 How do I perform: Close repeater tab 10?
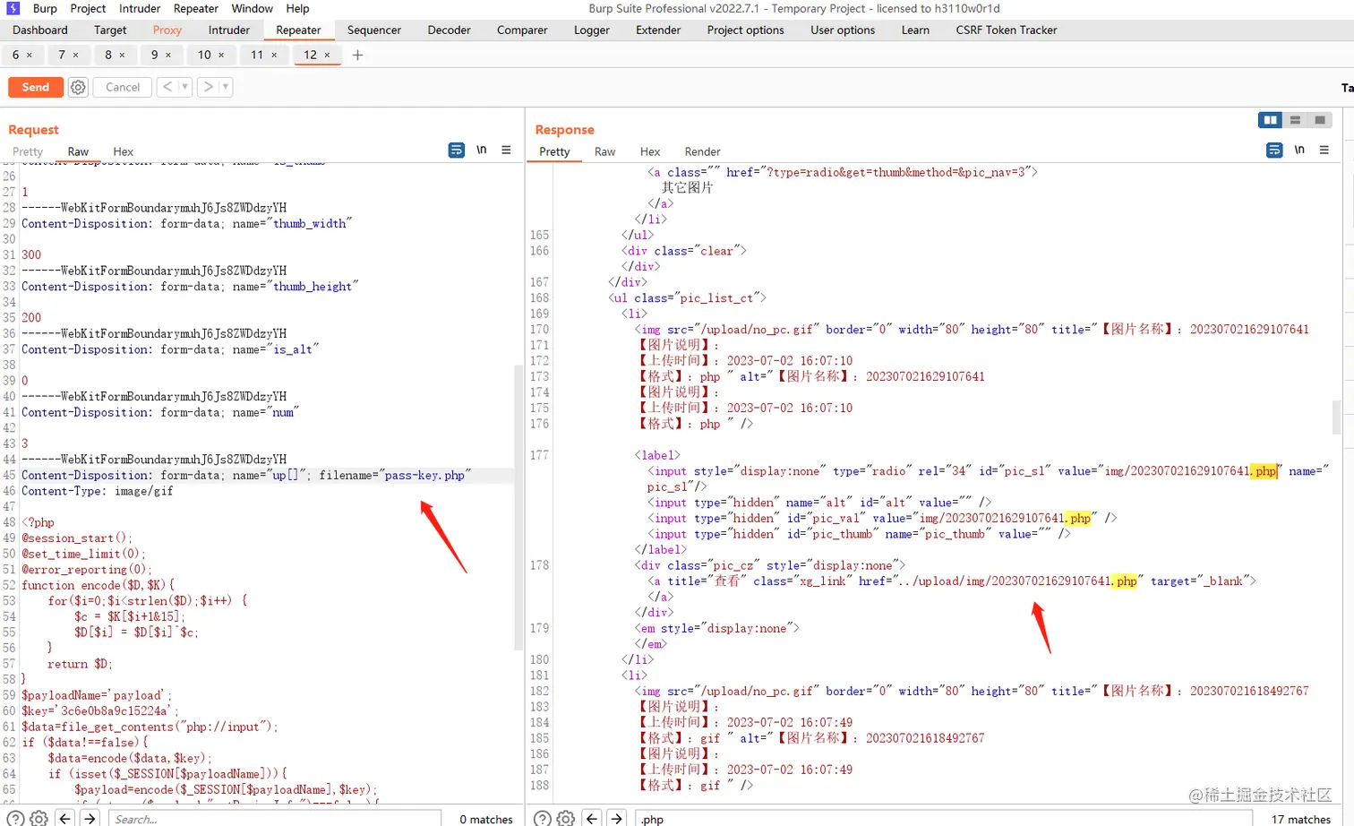pos(221,56)
